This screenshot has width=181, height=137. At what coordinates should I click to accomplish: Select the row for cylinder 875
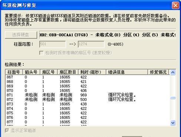point(88,113)
